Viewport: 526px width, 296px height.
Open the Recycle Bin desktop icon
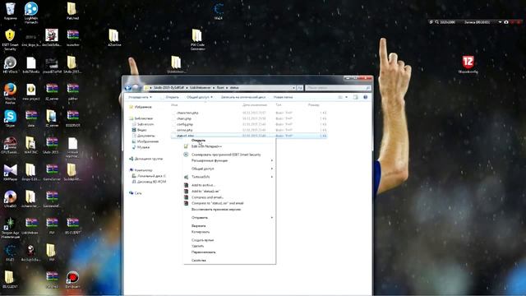pyautogui.click(x=10, y=11)
